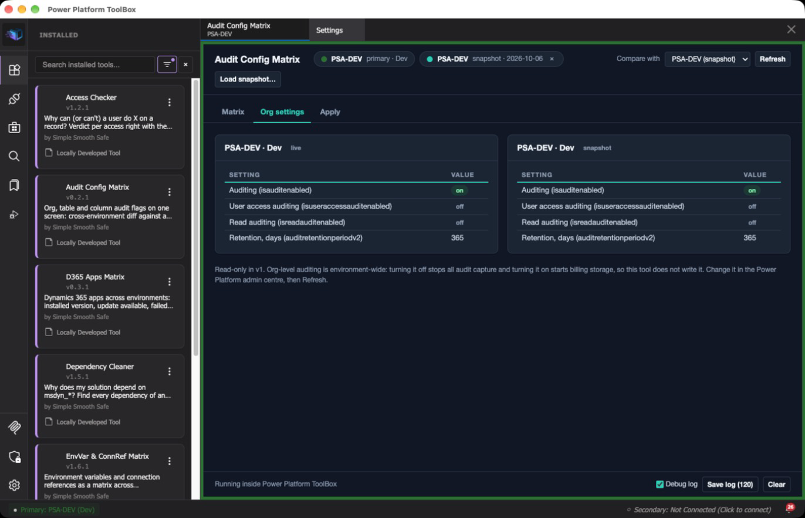Switch to the Apply tab
The width and height of the screenshot is (805, 518).
tap(330, 111)
